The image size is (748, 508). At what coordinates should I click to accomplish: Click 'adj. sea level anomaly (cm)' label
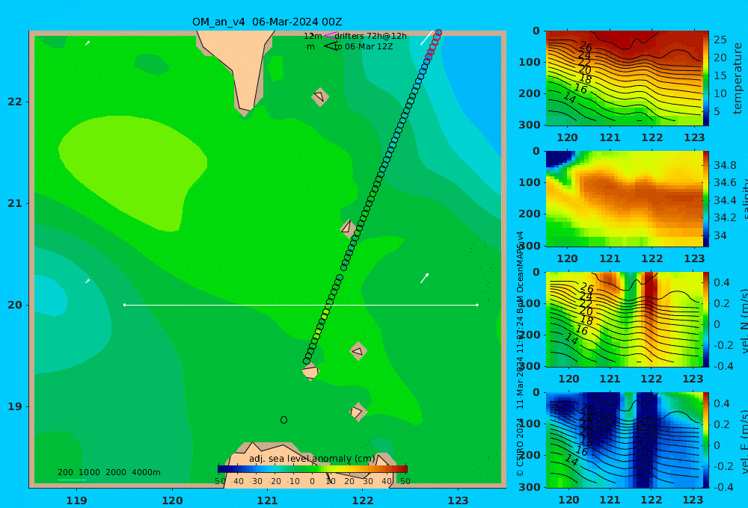click(312, 459)
